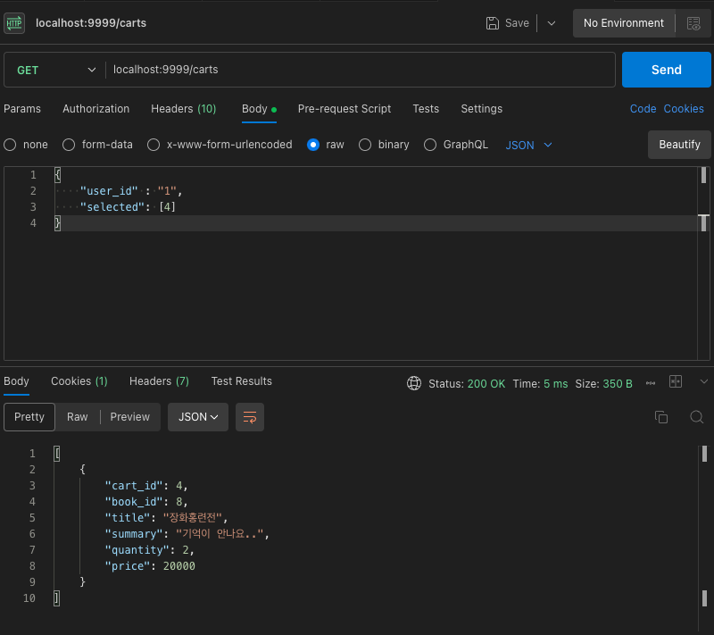The image size is (714, 635).
Task: Click the network globe icon near Status
Action: click(414, 383)
